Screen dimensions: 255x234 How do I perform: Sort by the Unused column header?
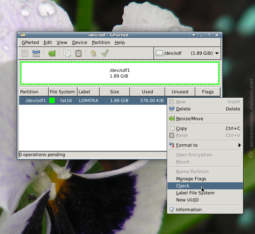[180, 92]
